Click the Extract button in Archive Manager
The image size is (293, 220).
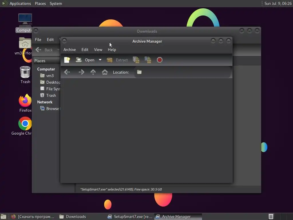coord(117,60)
